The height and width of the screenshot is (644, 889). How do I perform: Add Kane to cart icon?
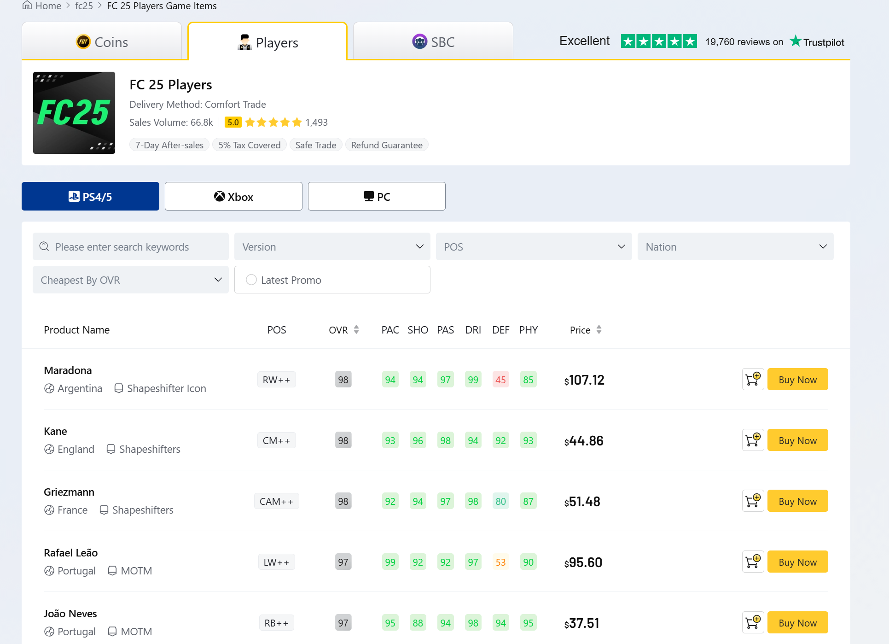[753, 440]
